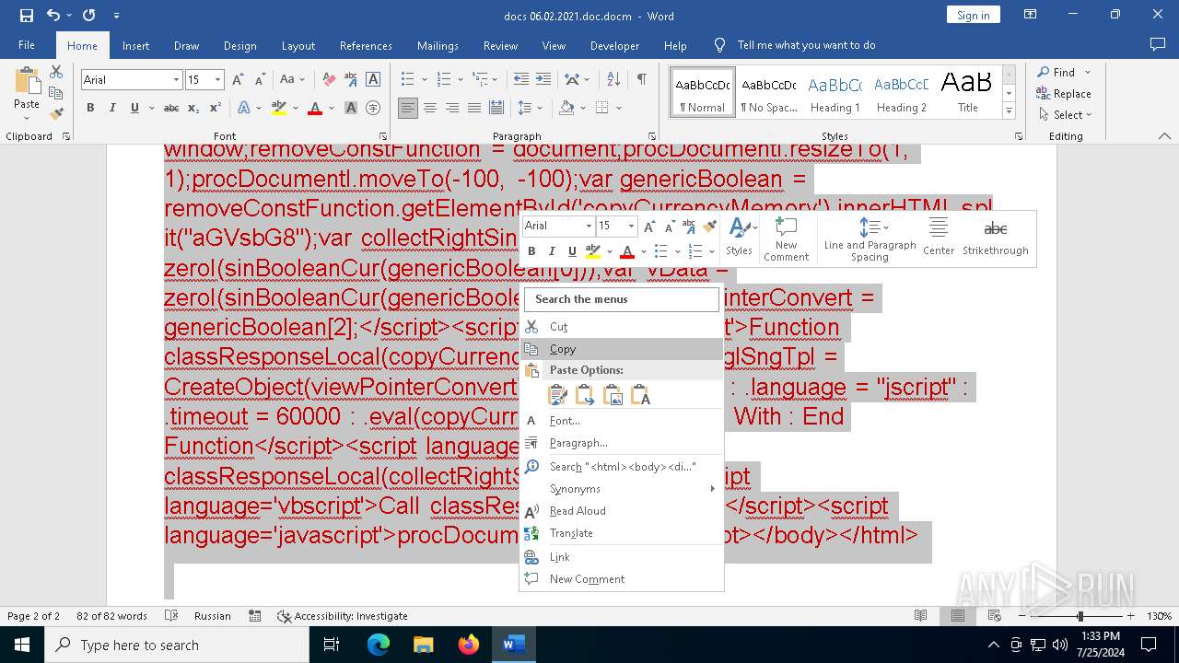The width and height of the screenshot is (1179, 663).
Task: Click Windows search box
Action: tap(177, 645)
